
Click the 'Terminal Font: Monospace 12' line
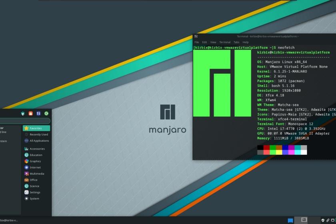pyautogui.click(x=285, y=124)
